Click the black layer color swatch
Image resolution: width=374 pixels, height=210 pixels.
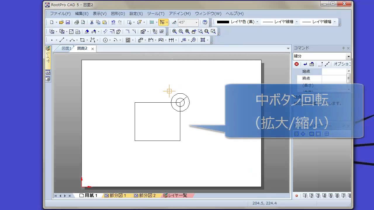pyautogui.click(x=223, y=22)
